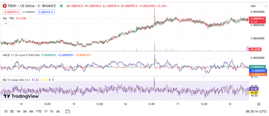Click the red sell price 0.08899516 box
Screen dimensions: 269x116
pyautogui.click(x=12, y=12)
